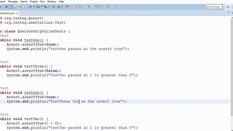Image resolution: width=233 pixels, height=131 pixels.
Task: Go to previous annotation
Action: (x=92, y=7)
